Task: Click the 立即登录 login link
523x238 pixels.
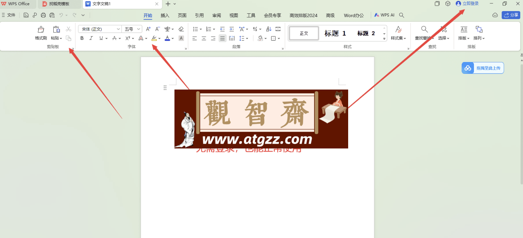Action: [470, 3]
